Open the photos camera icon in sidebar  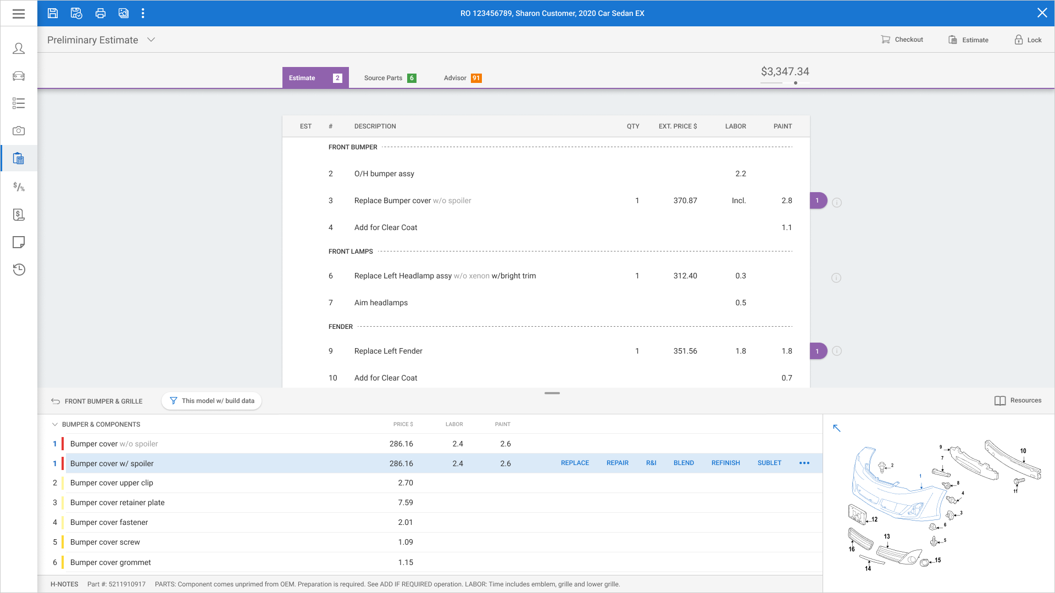click(x=19, y=131)
